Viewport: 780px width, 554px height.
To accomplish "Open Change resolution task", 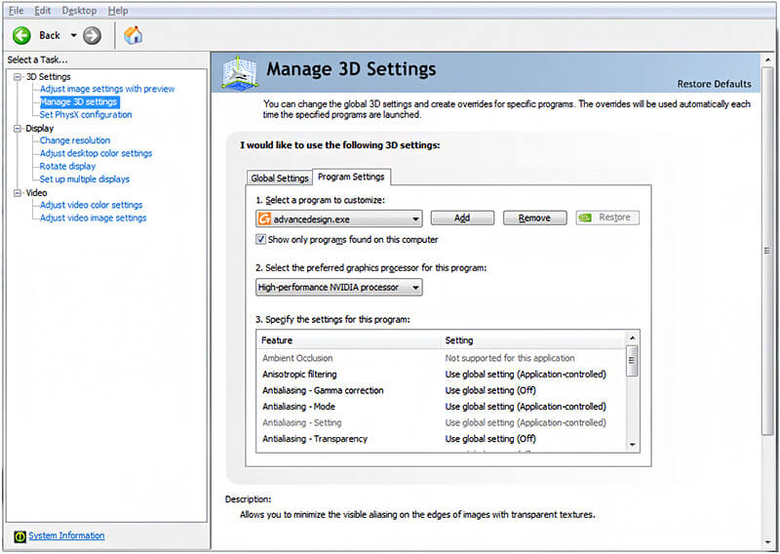I will (75, 140).
